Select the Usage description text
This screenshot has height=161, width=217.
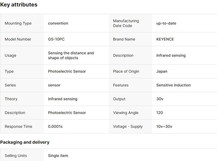(x=71, y=55)
